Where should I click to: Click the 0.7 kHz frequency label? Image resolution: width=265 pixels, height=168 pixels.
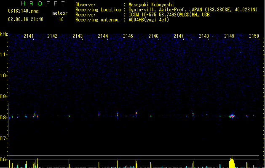pyautogui.click(x=3, y=139)
